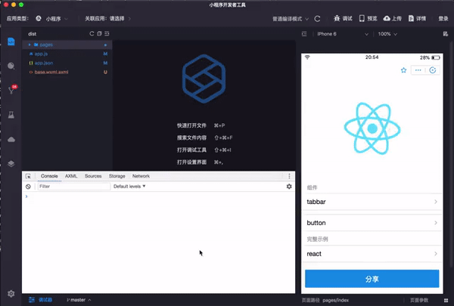This screenshot has height=306, width=454.
Task: Open the simulator three-dots menu
Action: (418, 70)
